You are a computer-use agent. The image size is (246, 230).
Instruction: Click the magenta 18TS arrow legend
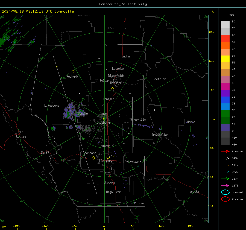225,185
